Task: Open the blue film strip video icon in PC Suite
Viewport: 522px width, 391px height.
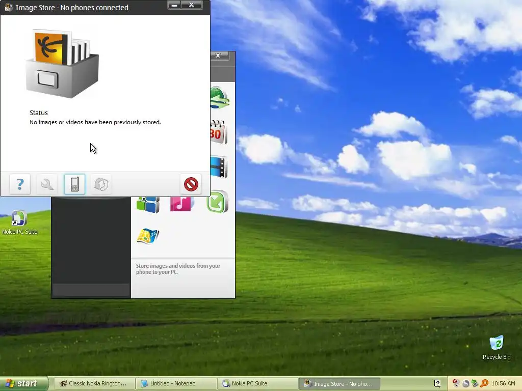Action: [x=219, y=167]
